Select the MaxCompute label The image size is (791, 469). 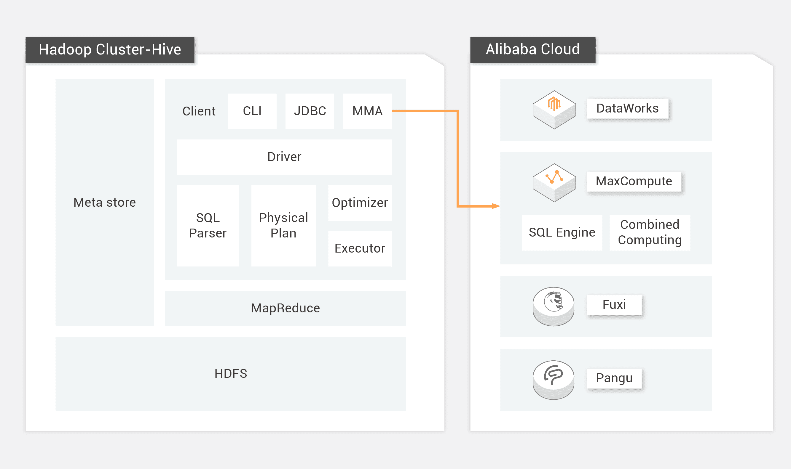point(634,182)
